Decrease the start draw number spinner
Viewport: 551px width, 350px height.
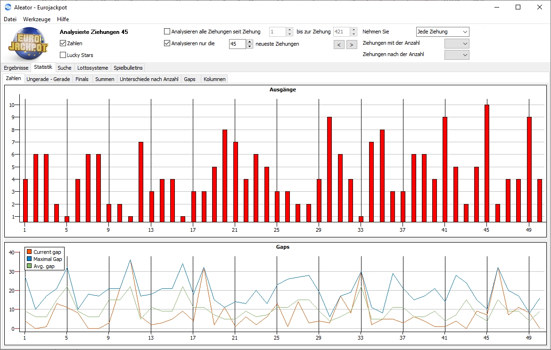click(x=290, y=34)
